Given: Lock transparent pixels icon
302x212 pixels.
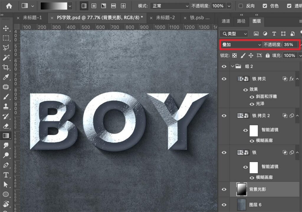Looking at the screenshot, I should click(234, 56).
